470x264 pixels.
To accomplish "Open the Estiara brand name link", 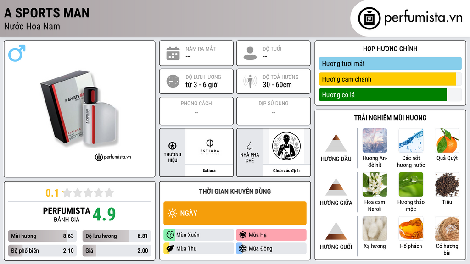I will (x=209, y=170).
